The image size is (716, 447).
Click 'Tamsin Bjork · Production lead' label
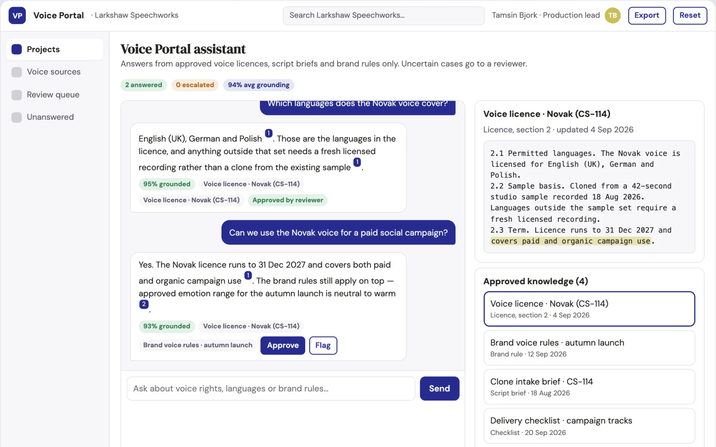coord(546,15)
